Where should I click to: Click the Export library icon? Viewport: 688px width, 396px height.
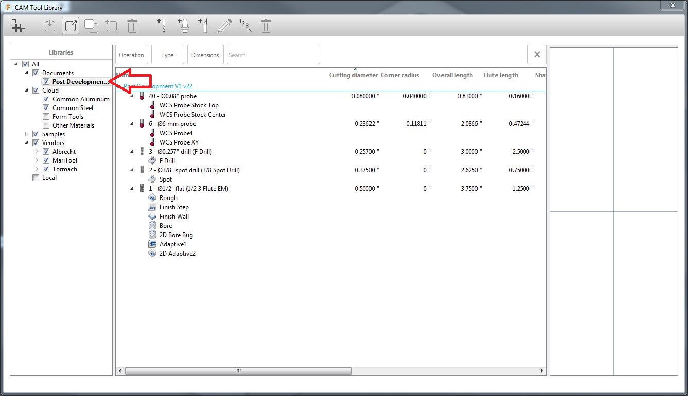(x=70, y=25)
